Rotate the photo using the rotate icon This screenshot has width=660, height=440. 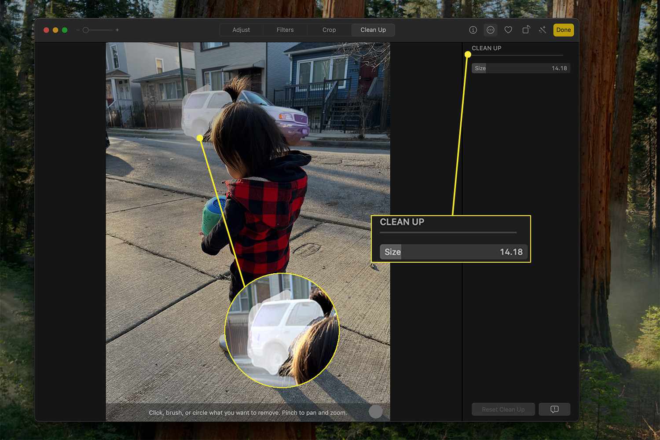pyautogui.click(x=526, y=30)
